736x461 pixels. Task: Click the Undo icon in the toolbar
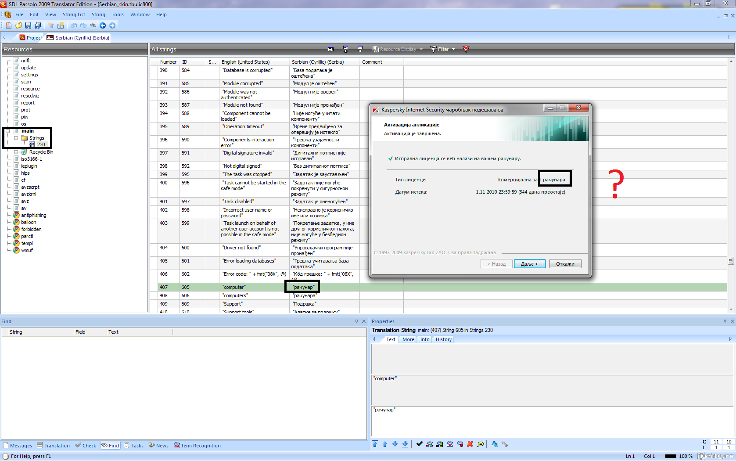pyautogui.click(x=74, y=25)
